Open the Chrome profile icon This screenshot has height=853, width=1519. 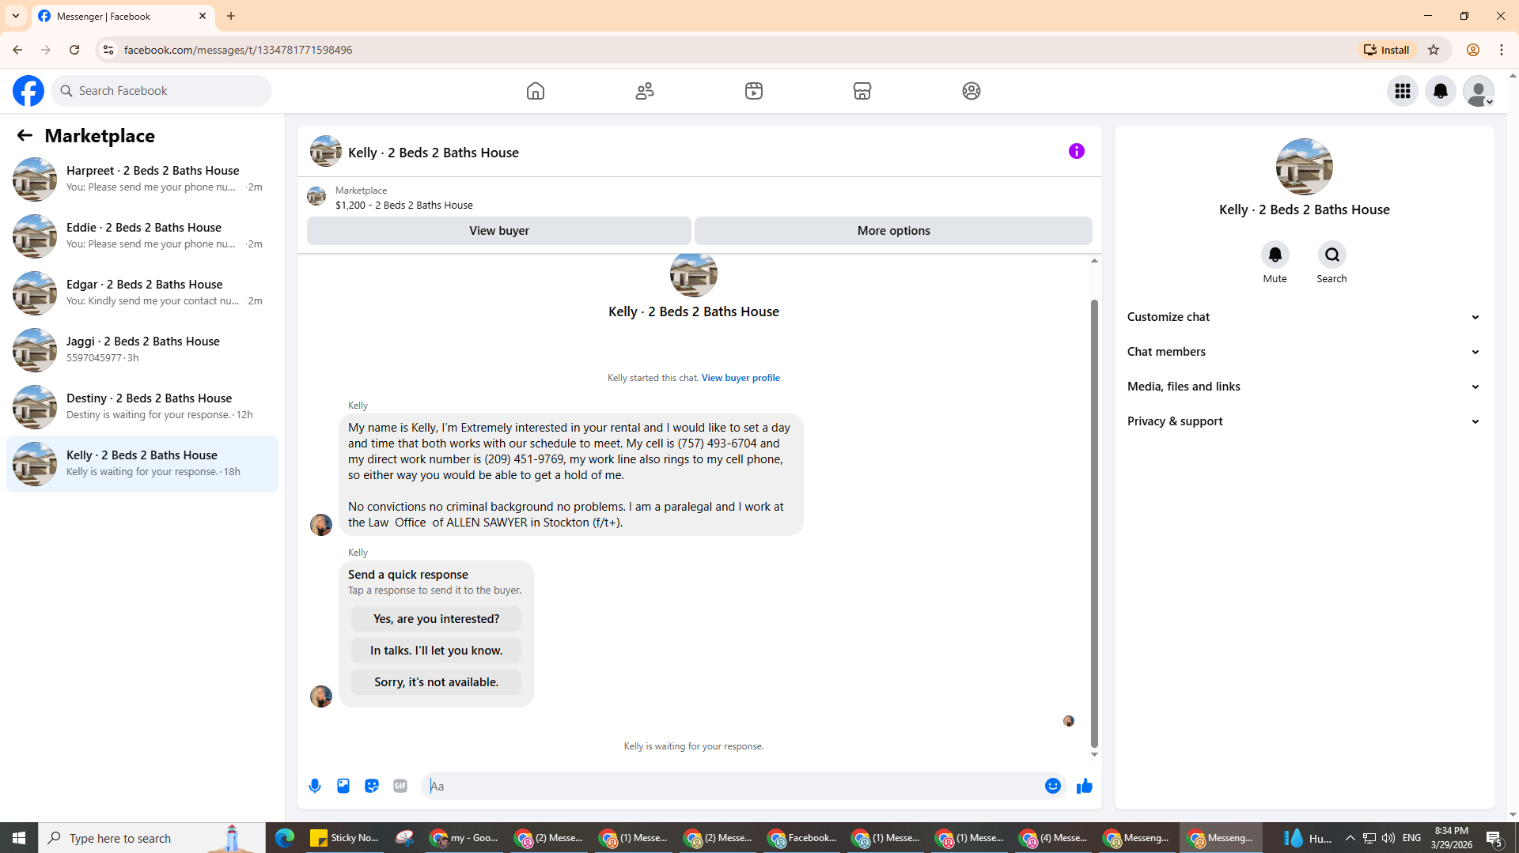point(1473,50)
